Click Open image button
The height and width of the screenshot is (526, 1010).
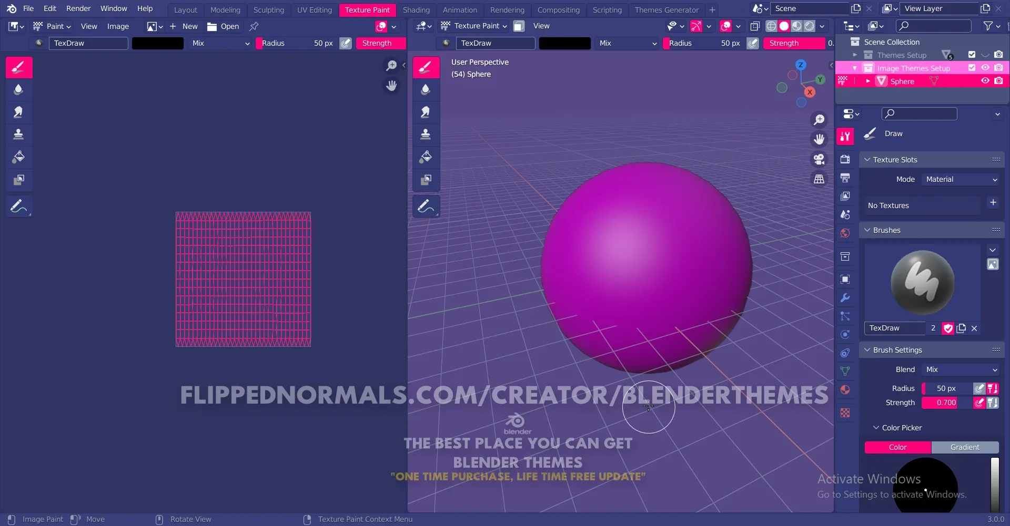[223, 26]
